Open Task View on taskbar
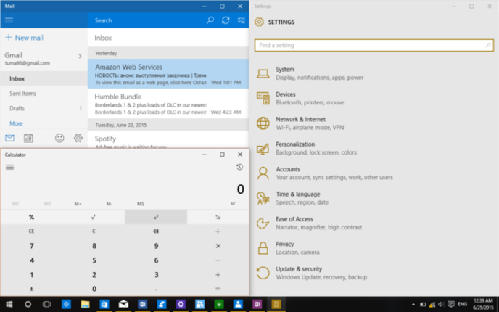 (46, 304)
